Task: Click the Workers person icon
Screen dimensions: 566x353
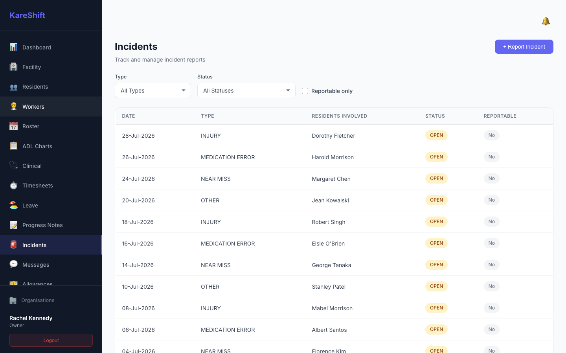Action: pyautogui.click(x=13, y=106)
